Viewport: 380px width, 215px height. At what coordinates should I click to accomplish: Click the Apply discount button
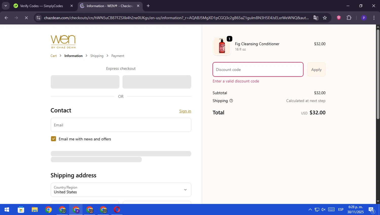pyautogui.click(x=316, y=70)
